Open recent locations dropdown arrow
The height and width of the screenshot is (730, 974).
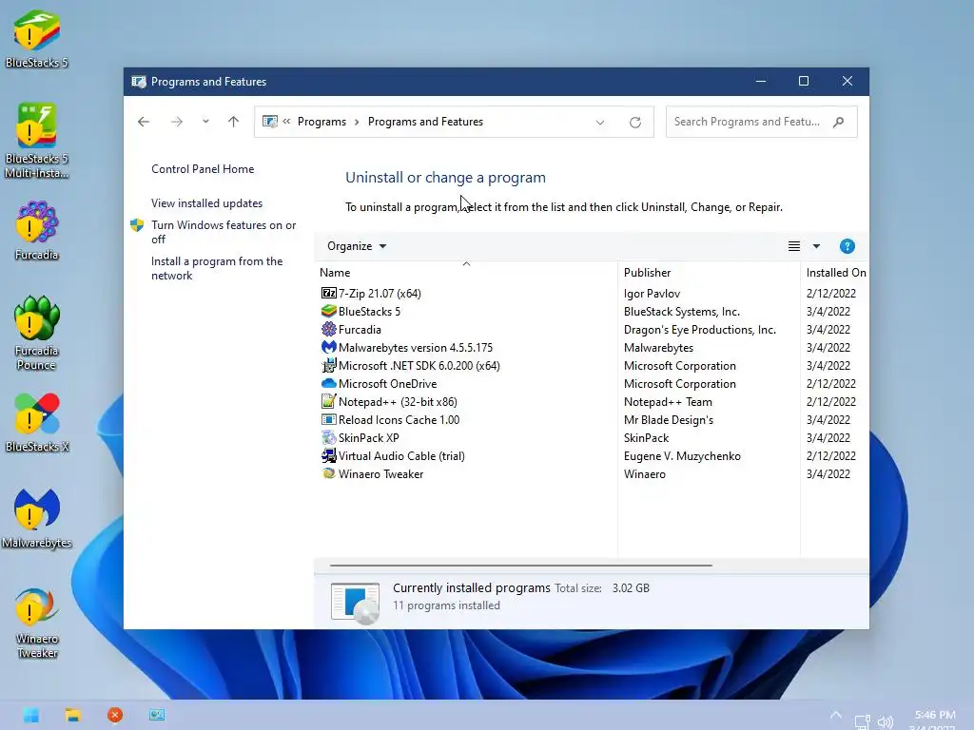click(x=205, y=122)
